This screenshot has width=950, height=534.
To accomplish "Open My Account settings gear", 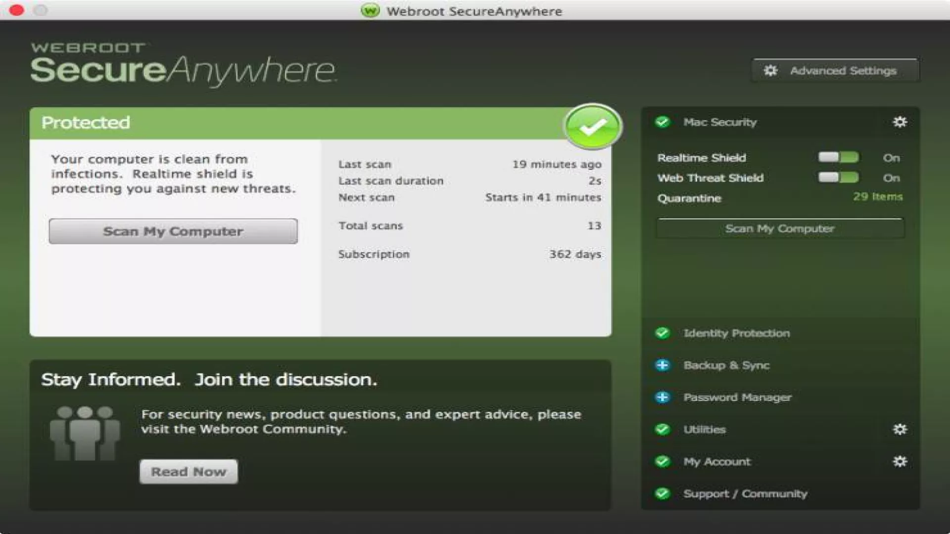I will pyautogui.click(x=901, y=461).
